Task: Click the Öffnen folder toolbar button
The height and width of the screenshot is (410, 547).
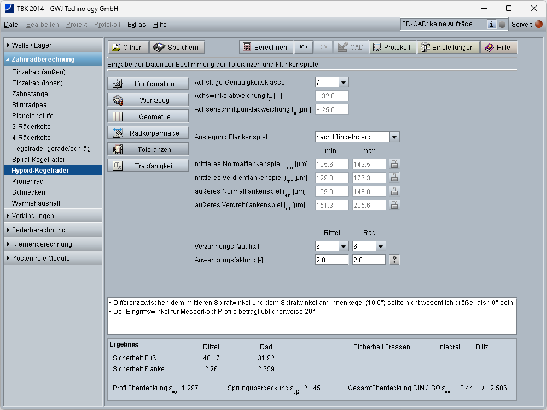Action: click(x=127, y=48)
